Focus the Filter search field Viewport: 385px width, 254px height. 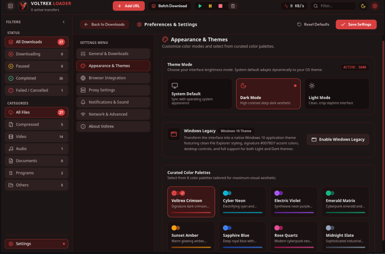tap(333, 6)
